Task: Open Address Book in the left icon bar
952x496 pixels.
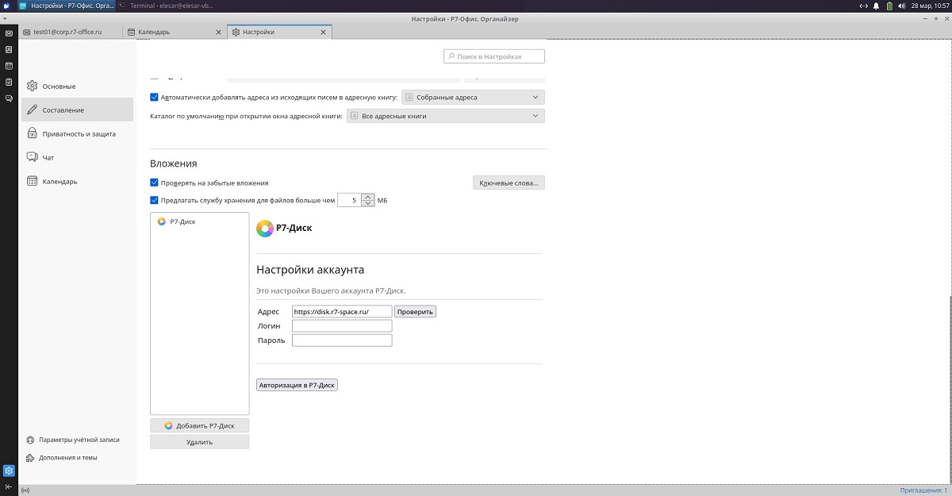Action: tap(9, 49)
